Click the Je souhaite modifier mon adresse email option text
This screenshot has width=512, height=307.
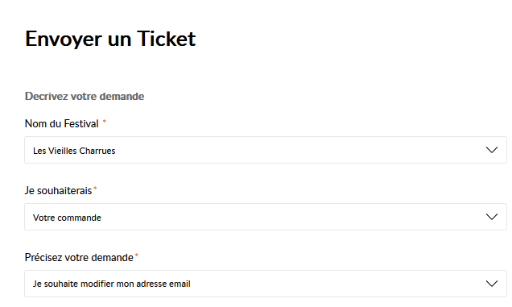(x=111, y=284)
